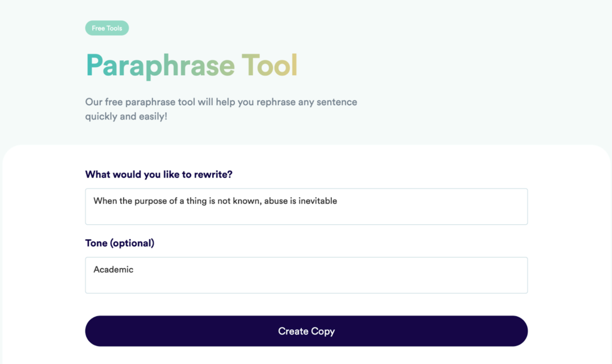Click the Paraphrase Tool heading
This screenshot has width=612, height=364.
191,65
